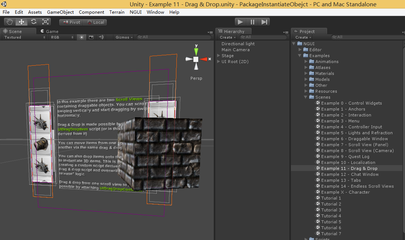The height and width of the screenshot is (240, 405).
Task: Open the Window menu
Action: tap(156, 12)
